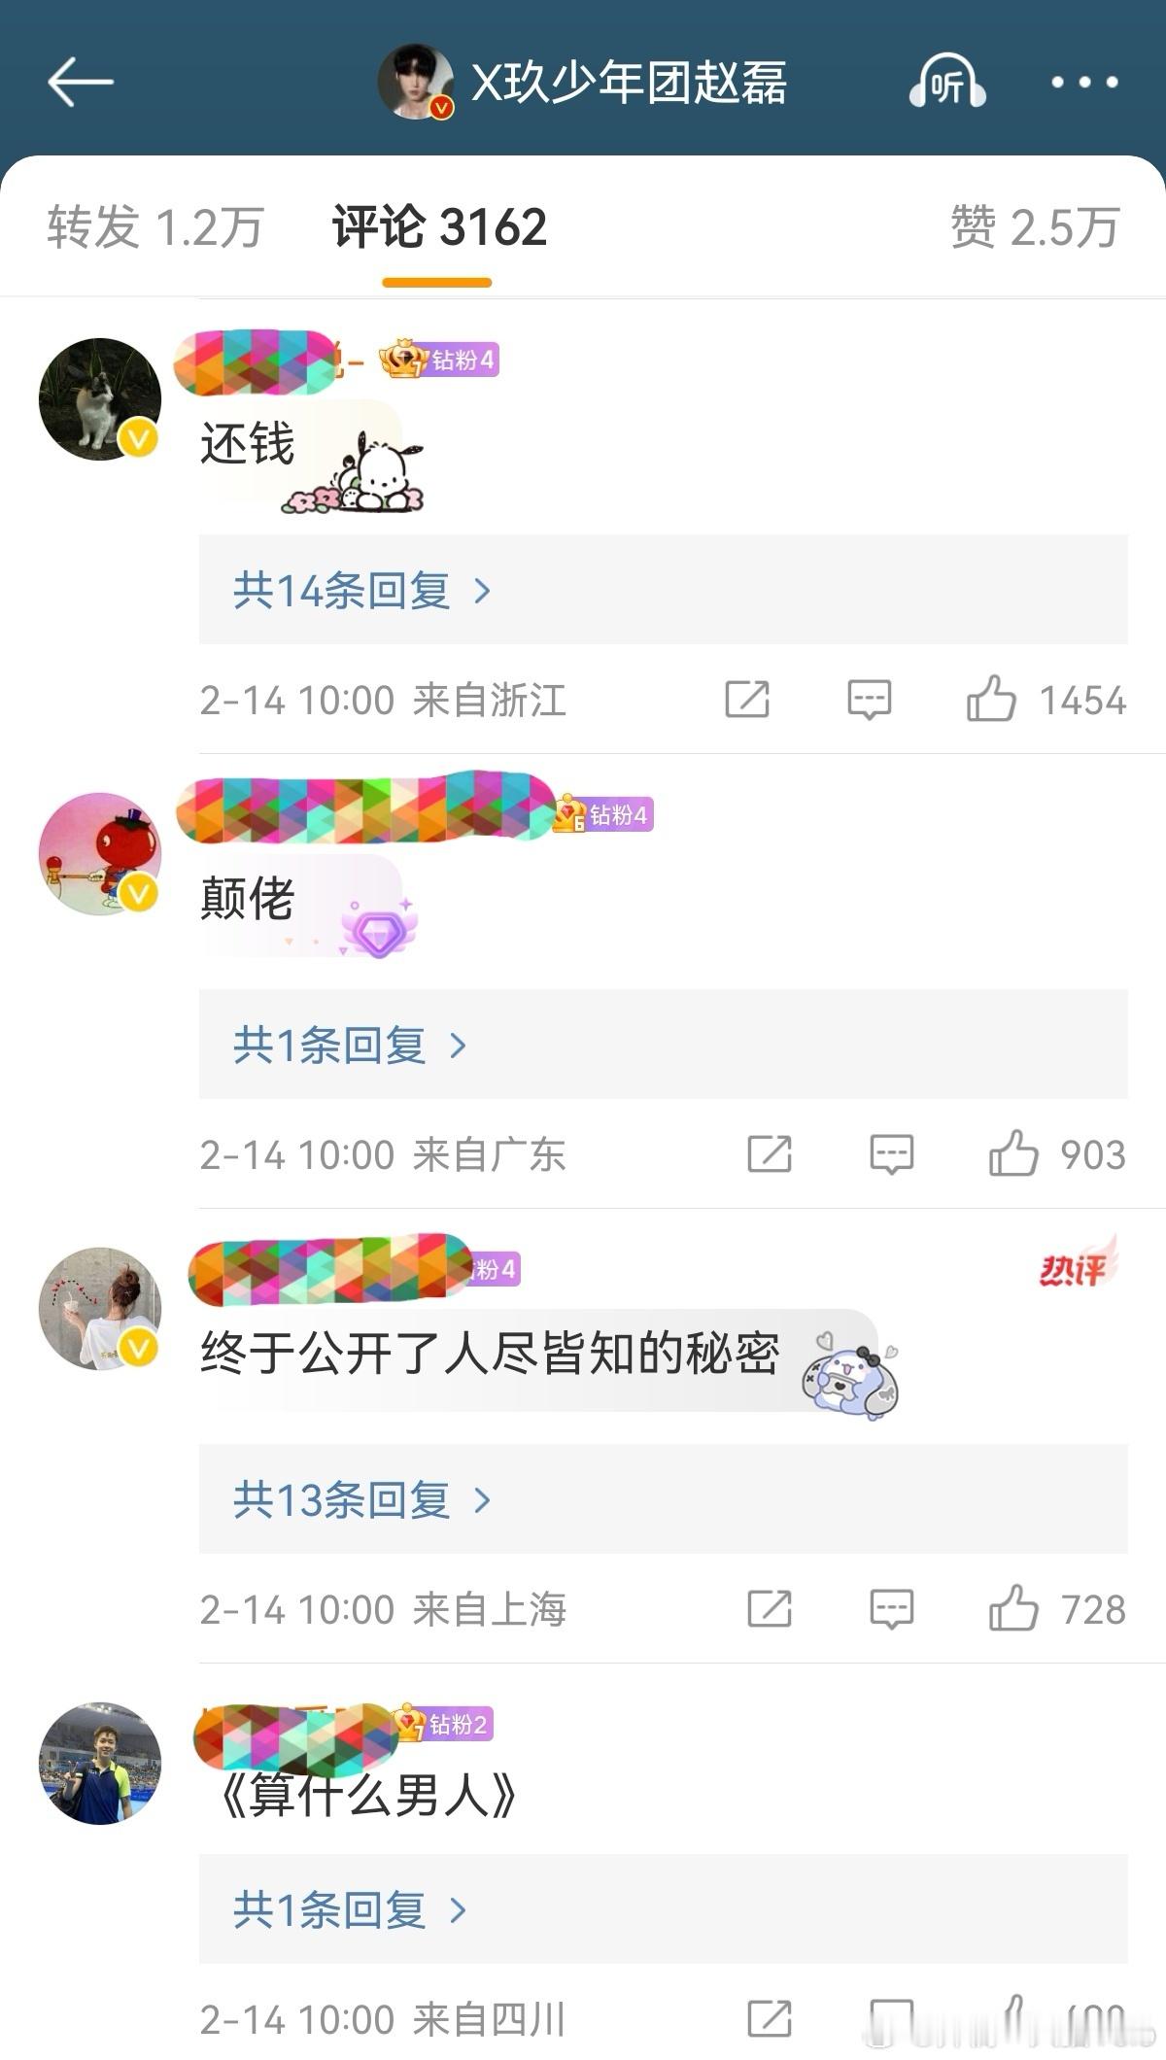The height and width of the screenshot is (2060, 1166).
Task: Reply icon on the comment from 上海
Action: pos(892,1609)
